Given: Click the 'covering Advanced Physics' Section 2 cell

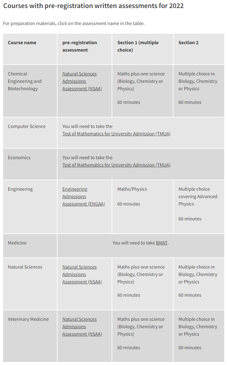Looking at the screenshot, I should 199,207.
